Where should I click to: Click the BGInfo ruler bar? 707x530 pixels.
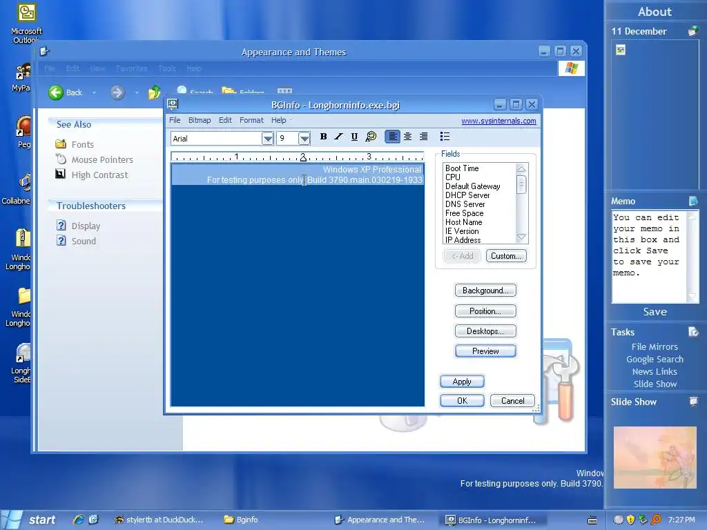pos(297,157)
